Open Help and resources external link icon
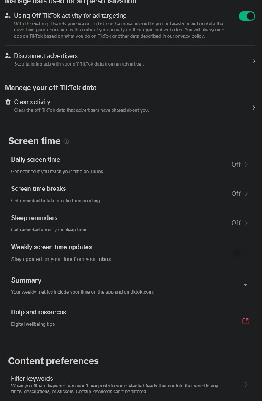Image resolution: width=262 pixels, height=401 pixels. pyautogui.click(x=246, y=321)
